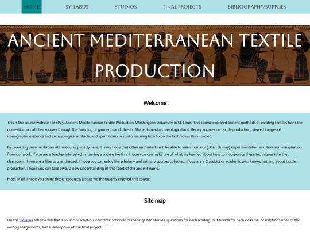
Task: Click the text 'writing assignments, and a description'
Action: pyautogui.click(x=55, y=227)
